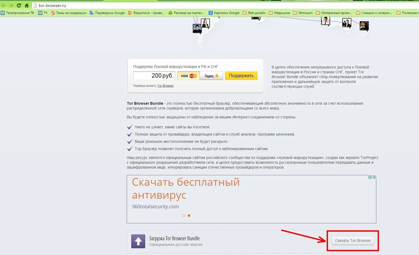
Task: Edit the 200 руб. donation amount field
Action: (x=154, y=76)
